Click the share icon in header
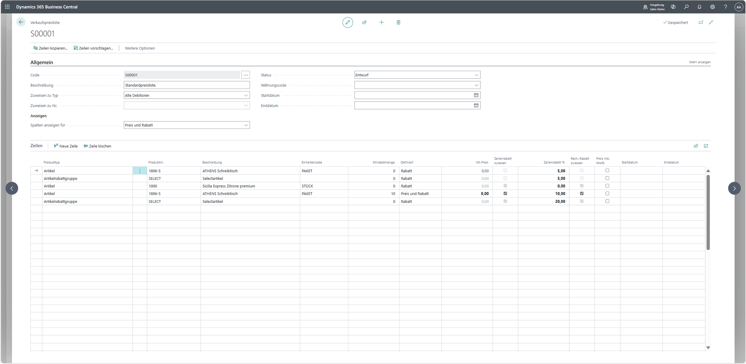 (x=364, y=22)
